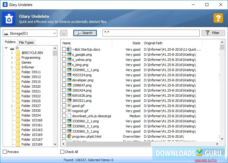Select the 3330960_2_1.png file name
This screenshot has width=228, height=163.
(x=86, y=121)
